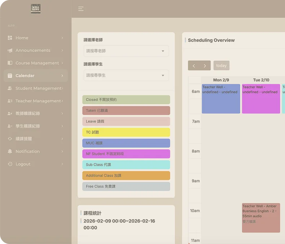Click the Calendar sidebar icon
The image size is (285, 244).
(x=10, y=75)
